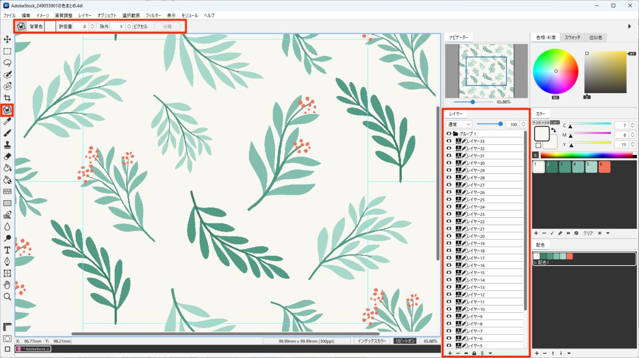Select the rectangular selection tool

[x=7, y=51]
